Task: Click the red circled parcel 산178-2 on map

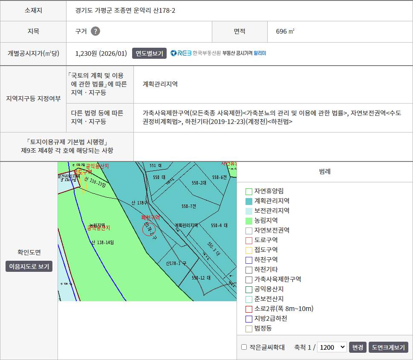Action: [x=149, y=229]
